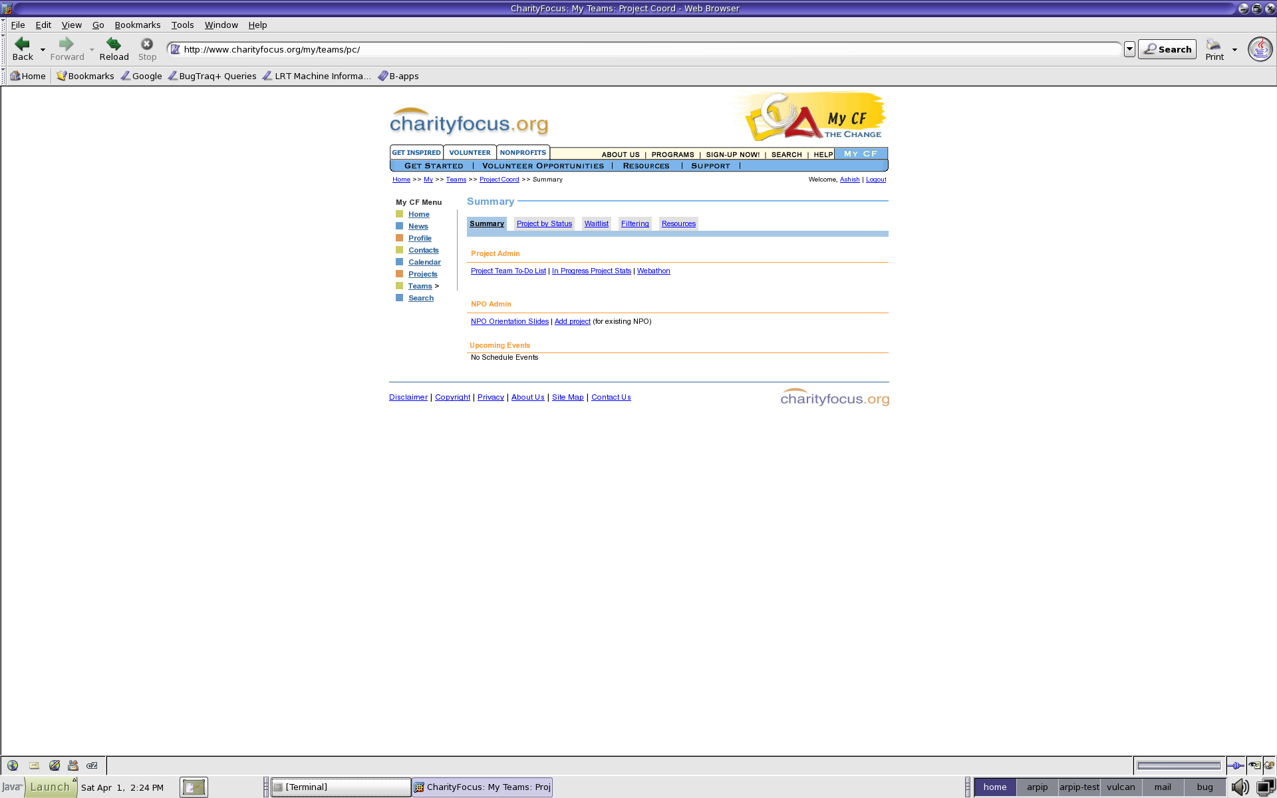1277x798 pixels.
Task: Select the NONPROFITS site tab
Action: pos(523,152)
